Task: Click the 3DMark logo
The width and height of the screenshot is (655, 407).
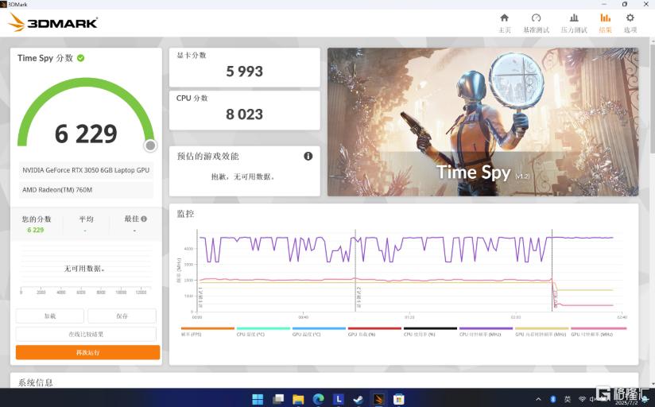Action: (x=53, y=22)
